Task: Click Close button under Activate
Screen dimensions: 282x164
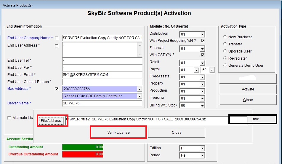Action: pos(248,100)
